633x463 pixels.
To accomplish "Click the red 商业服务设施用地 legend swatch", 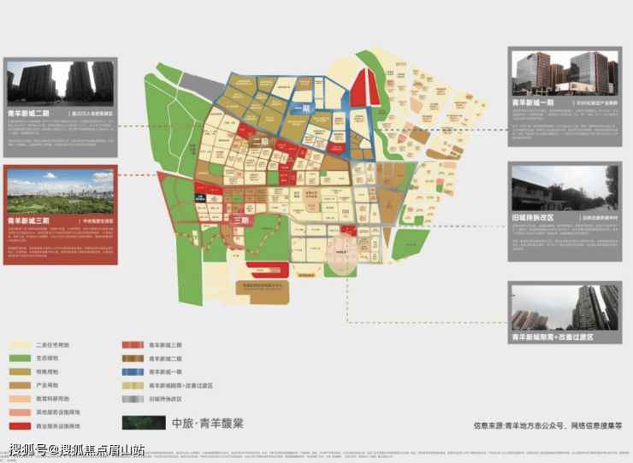I will [21, 425].
